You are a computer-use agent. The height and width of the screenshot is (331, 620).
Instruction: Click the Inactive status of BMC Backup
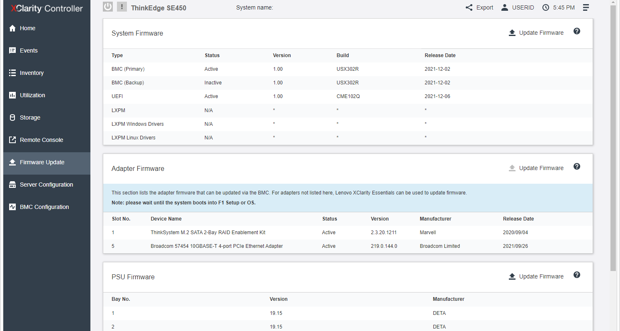point(213,83)
